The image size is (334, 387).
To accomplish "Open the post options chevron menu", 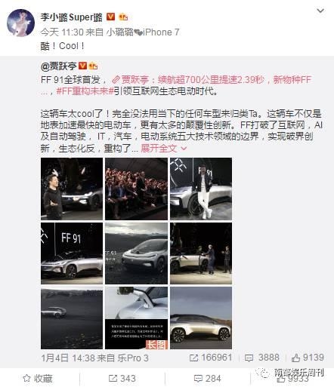I will (320, 11).
